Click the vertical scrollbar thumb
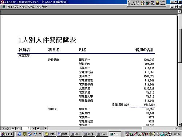The image size is (182, 137). (x=180, y=46)
